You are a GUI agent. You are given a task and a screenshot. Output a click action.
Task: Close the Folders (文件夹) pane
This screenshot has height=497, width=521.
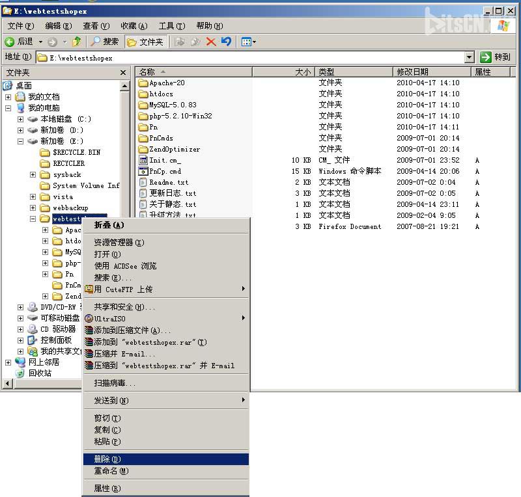(123, 72)
